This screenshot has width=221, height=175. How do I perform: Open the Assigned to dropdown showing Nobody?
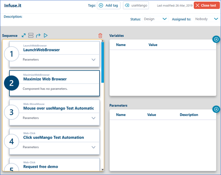coord(206,19)
